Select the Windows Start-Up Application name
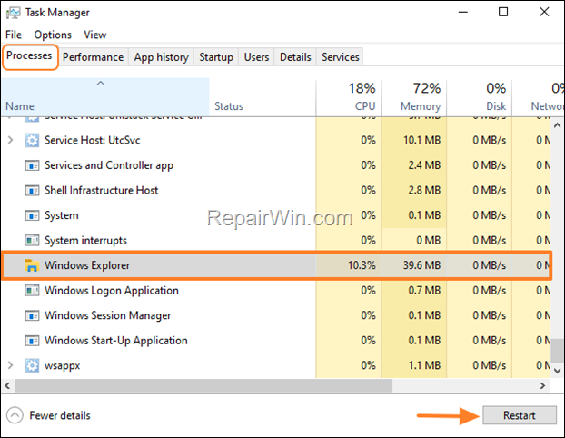The image size is (565, 438). pos(116,341)
